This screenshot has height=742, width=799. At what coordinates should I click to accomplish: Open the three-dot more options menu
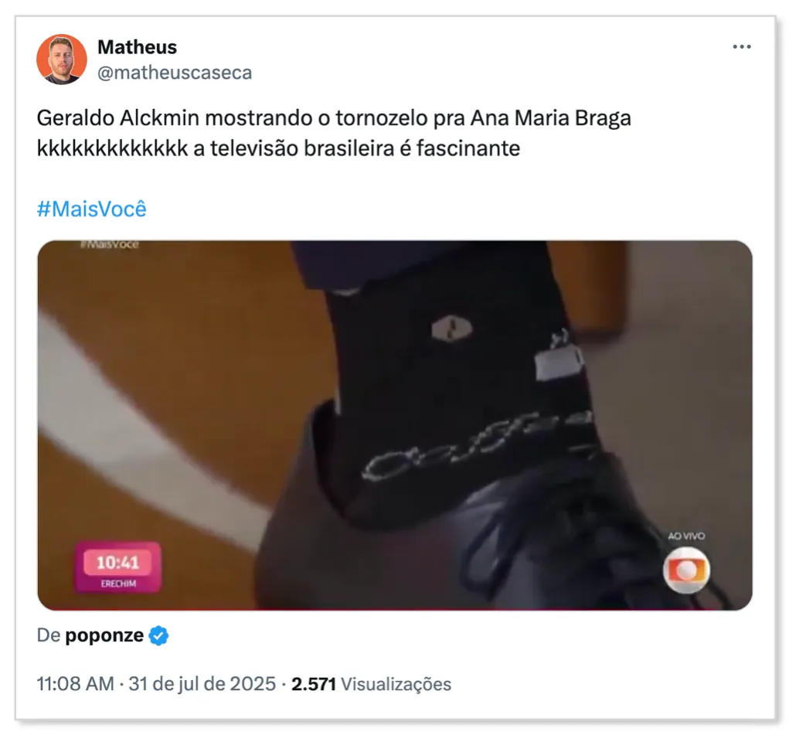coord(741,47)
